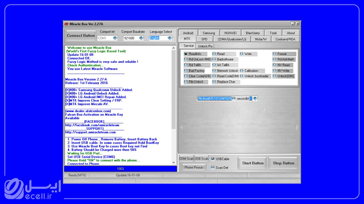Click the log line "Connected OK."
The width and height of the screenshot is (364, 204).
click(x=79, y=58)
